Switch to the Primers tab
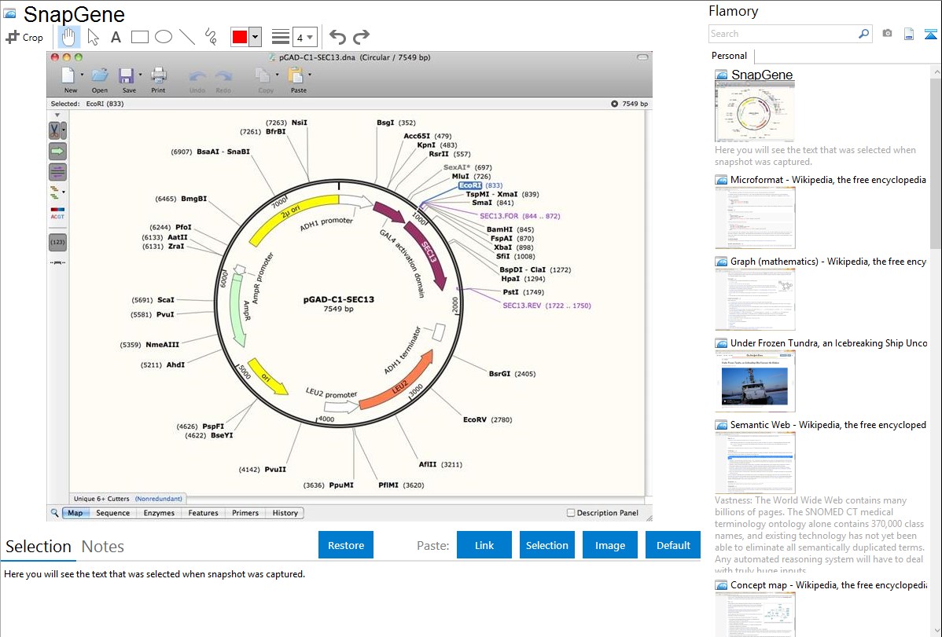The width and height of the screenshot is (942, 637). click(245, 513)
